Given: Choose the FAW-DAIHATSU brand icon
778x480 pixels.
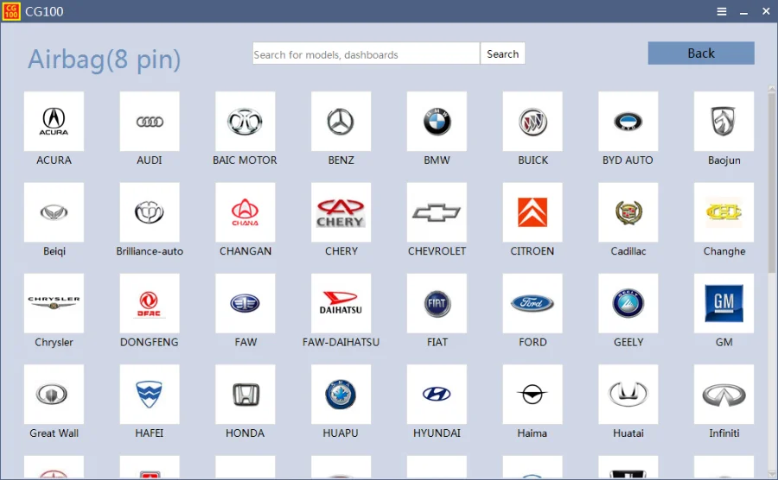Looking at the screenshot, I should point(341,303).
